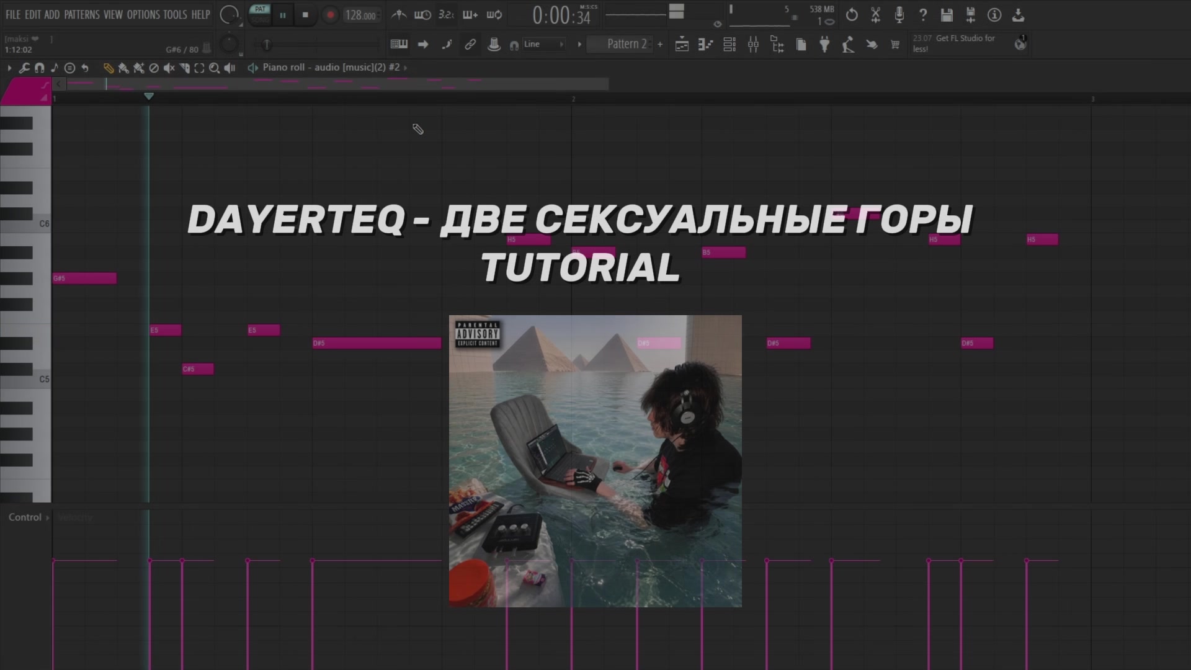
Task: Open the FILE menu
Action: tap(13, 14)
